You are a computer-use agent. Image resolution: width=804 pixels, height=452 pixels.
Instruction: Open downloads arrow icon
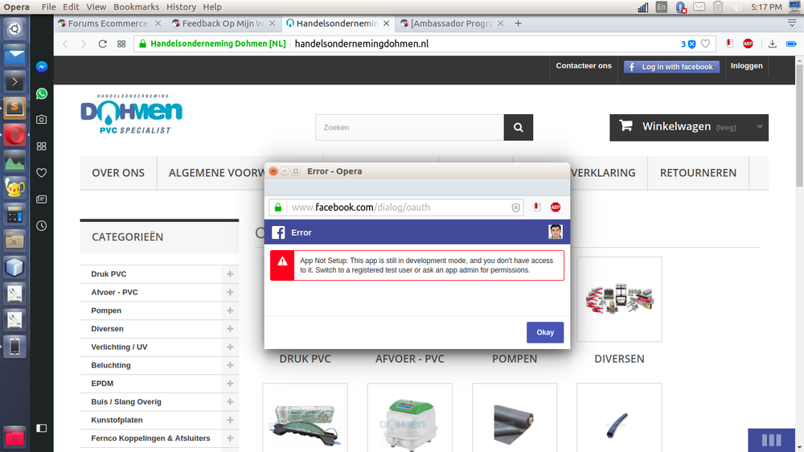pyautogui.click(x=772, y=43)
